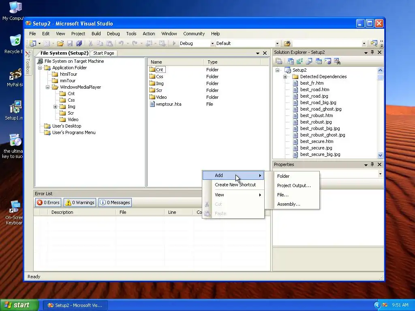
Task: Open Registry Editor icon in Solution Explorer
Action: pyautogui.click(x=299, y=62)
